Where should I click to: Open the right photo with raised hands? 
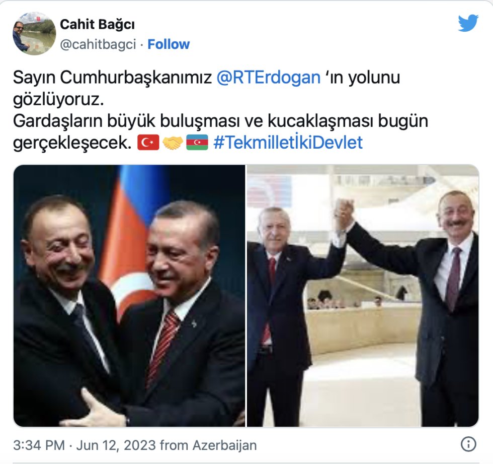point(363,296)
